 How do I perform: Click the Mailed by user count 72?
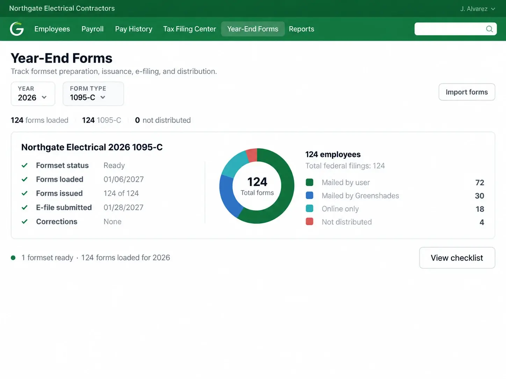coord(480,183)
